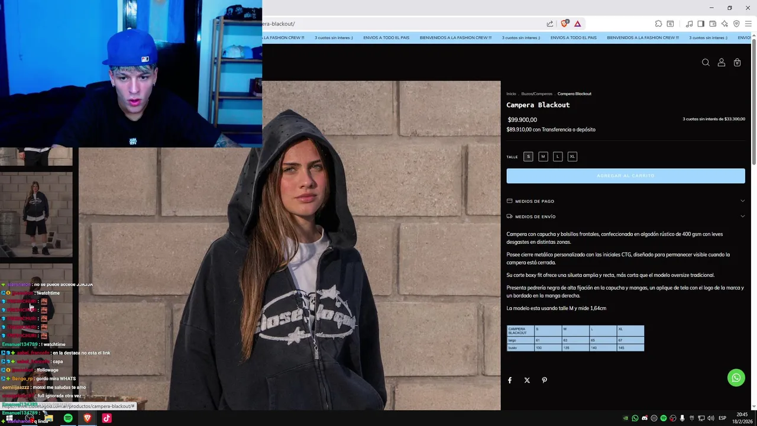Viewport: 757px width, 426px height.
Task: Go to Inicio breadcrumb link
Action: [x=511, y=93]
